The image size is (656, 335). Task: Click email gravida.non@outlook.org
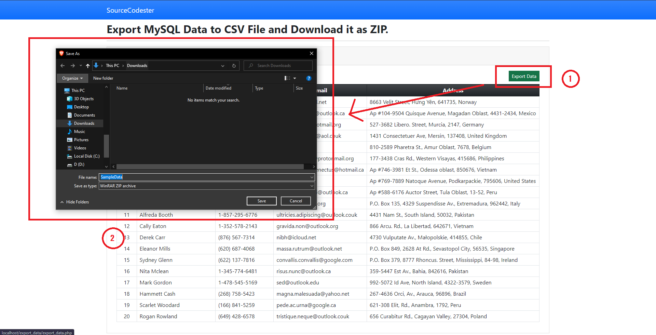tap(307, 226)
